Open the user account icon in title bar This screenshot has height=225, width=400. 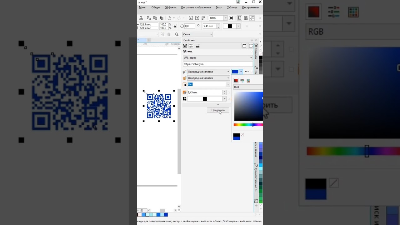238,2
